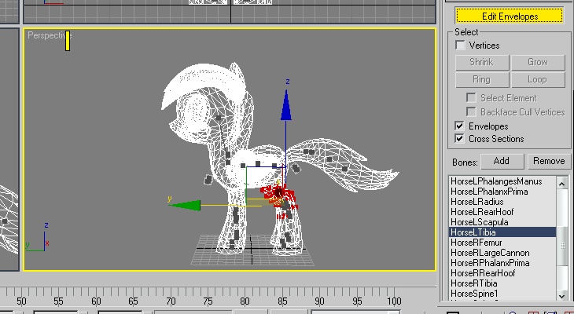Click the Grow selection button
Image resolution: width=574 pixels, height=314 pixels.
coord(538,62)
